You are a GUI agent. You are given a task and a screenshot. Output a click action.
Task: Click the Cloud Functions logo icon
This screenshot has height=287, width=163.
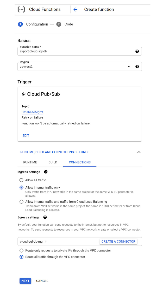[21, 9]
